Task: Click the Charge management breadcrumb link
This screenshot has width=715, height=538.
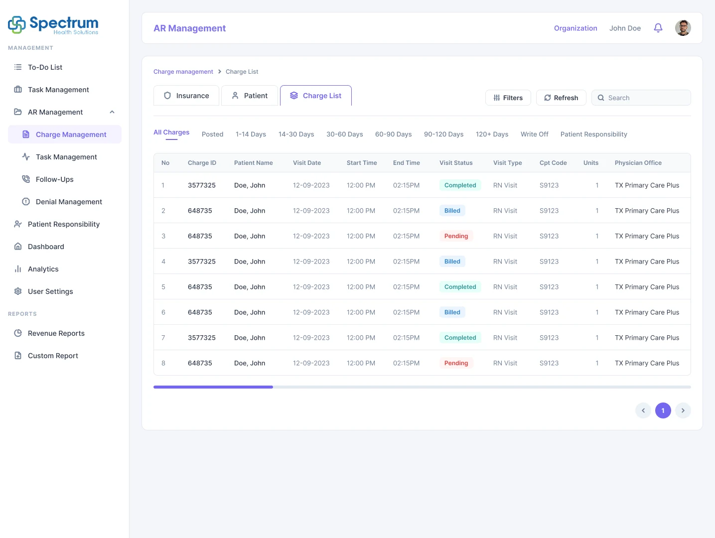Action: (183, 72)
